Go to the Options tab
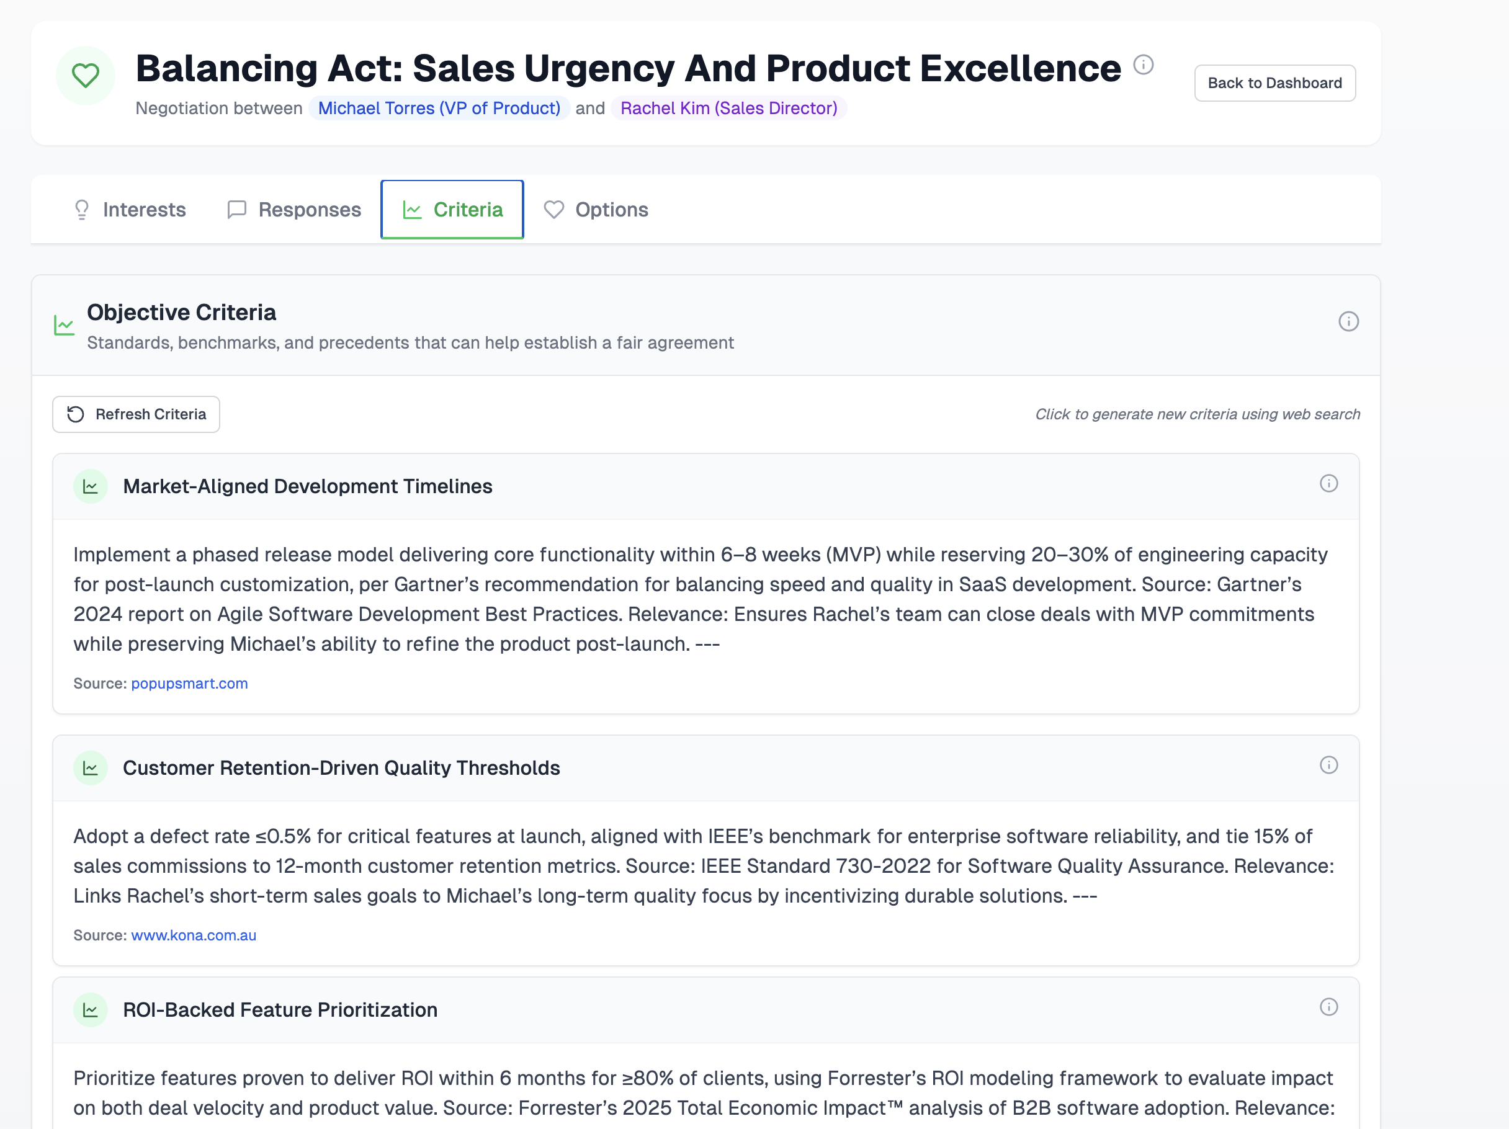The height and width of the screenshot is (1129, 1509). pos(596,210)
